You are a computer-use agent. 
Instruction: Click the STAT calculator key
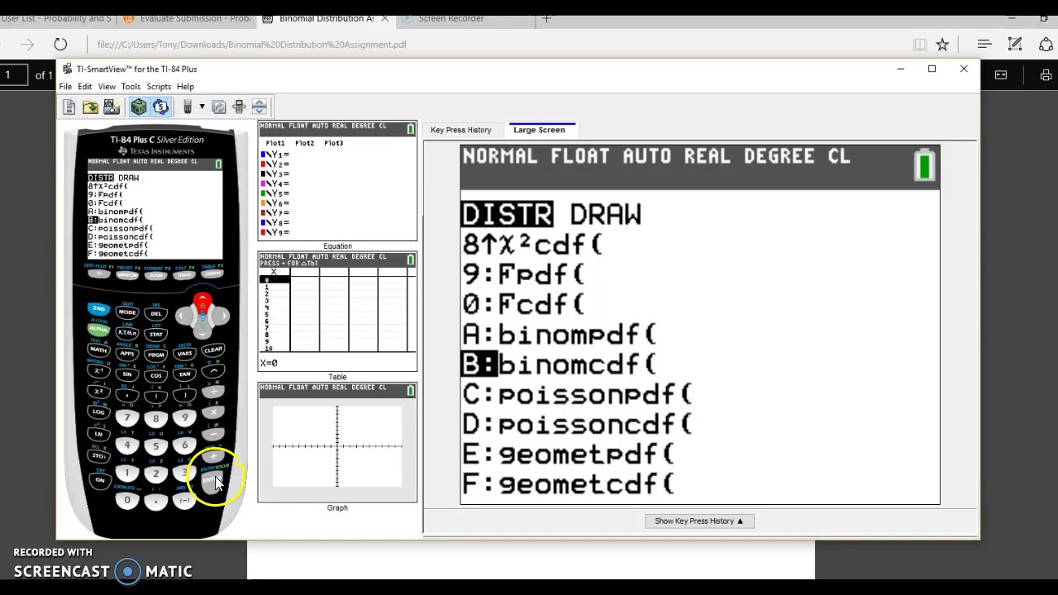(155, 334)
